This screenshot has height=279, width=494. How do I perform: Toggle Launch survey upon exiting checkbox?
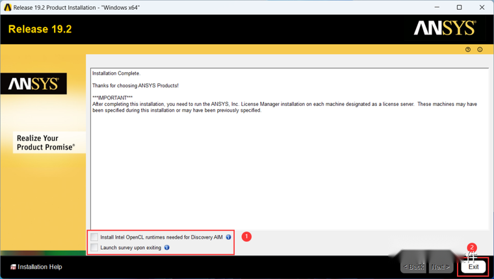point(94,247)
